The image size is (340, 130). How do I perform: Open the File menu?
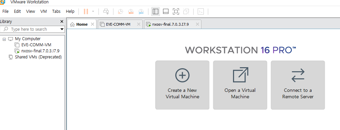tap(5, 11)
